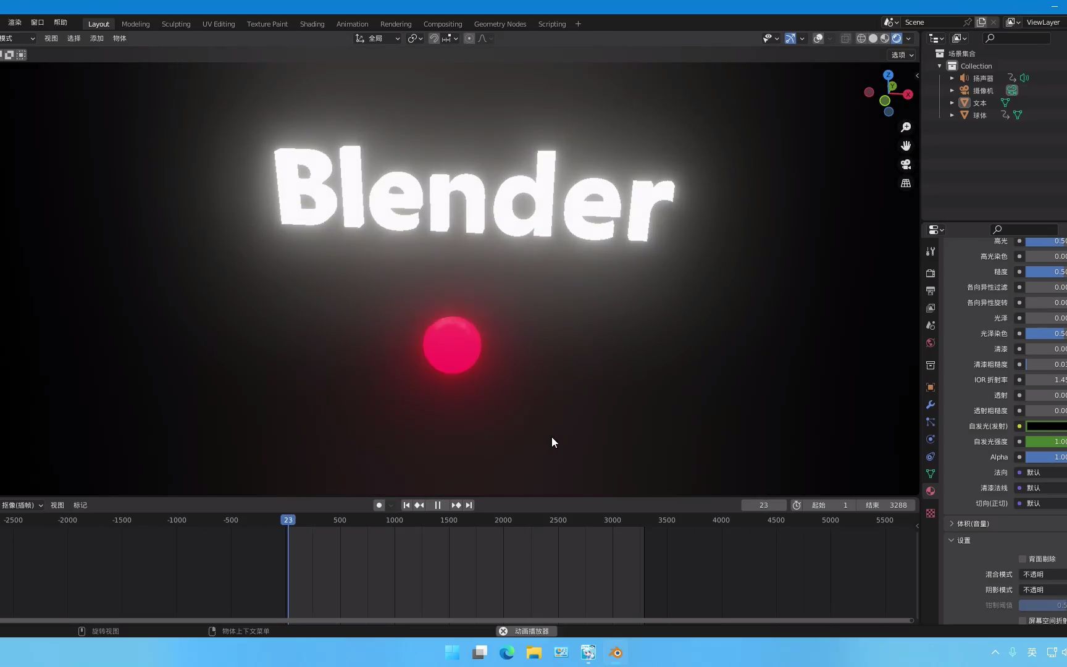
Task: Select wireframe viewport shading
Action: 861,38
